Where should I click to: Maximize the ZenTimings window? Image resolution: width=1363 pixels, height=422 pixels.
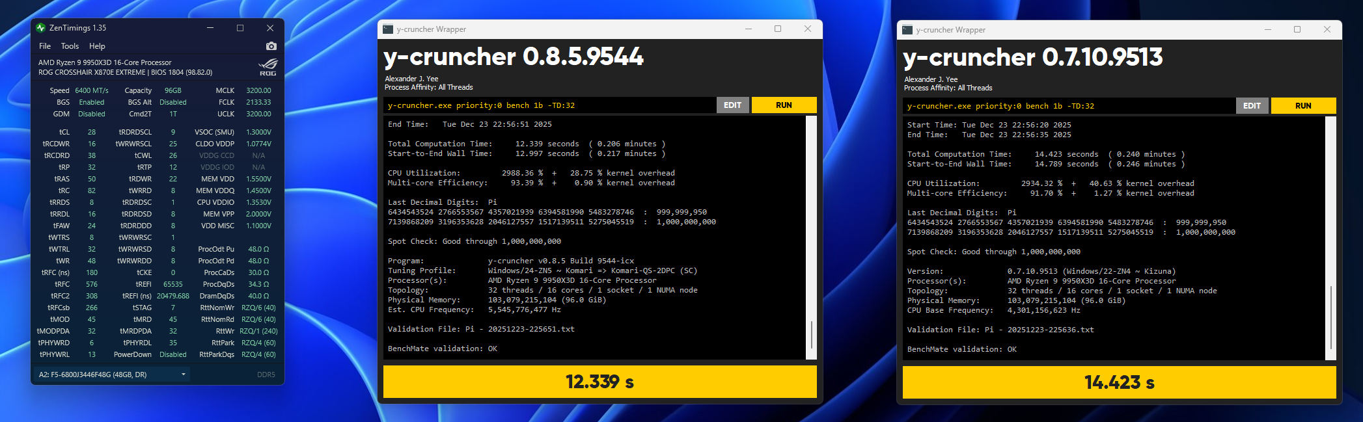[240, 28]
